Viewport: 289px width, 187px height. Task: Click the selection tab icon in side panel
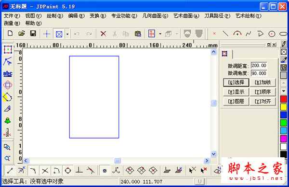coord(224,54)
